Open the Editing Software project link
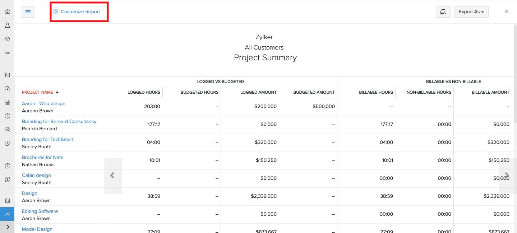The width and height of the screenshot is (517, 233). 40,211
